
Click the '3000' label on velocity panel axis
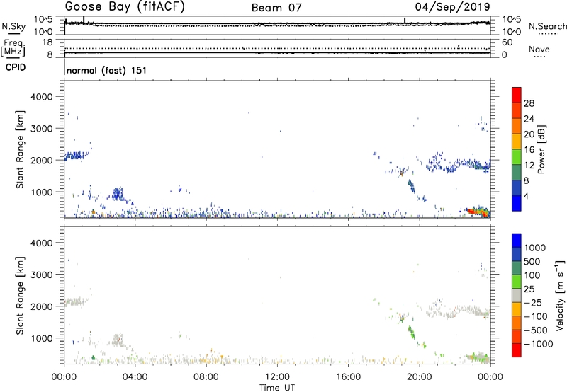[x=41, y=275]
